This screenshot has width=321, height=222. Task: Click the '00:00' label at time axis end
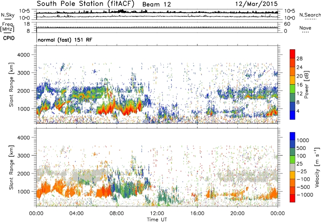pyautogui.click(x=278, y=214)
